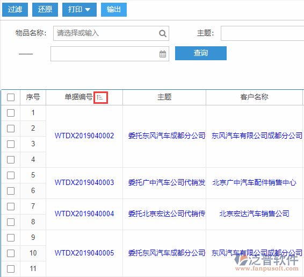The height and width of the screenshot is (277, 304).
Task: Click the 主题 column header
Action: point(164,97)
